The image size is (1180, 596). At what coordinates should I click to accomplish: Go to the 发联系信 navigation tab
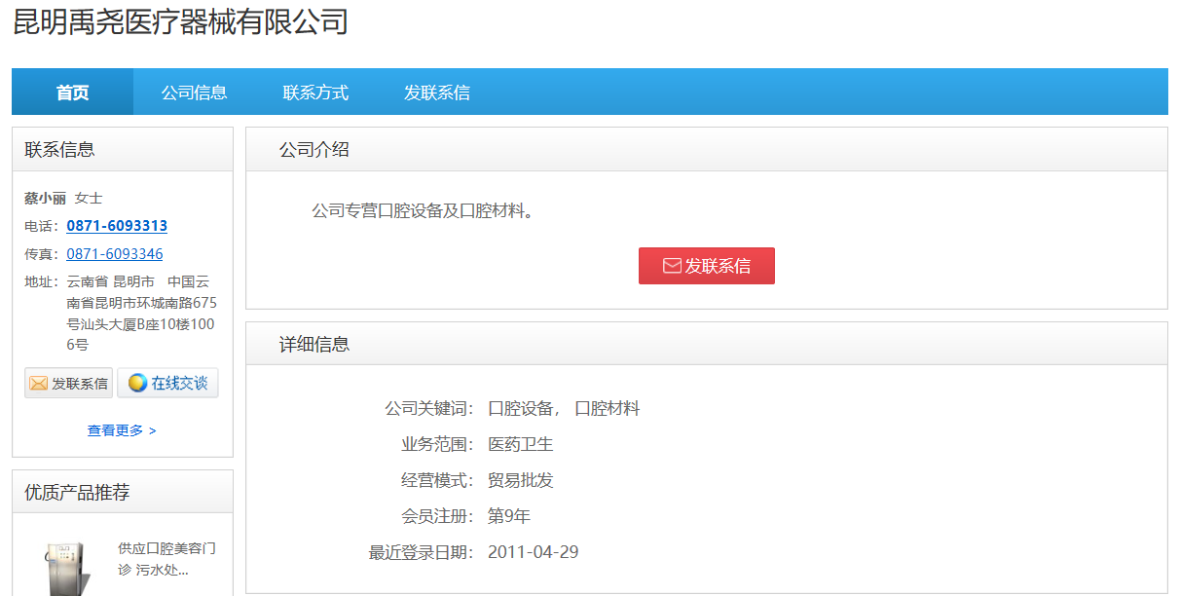coord(437,93)
